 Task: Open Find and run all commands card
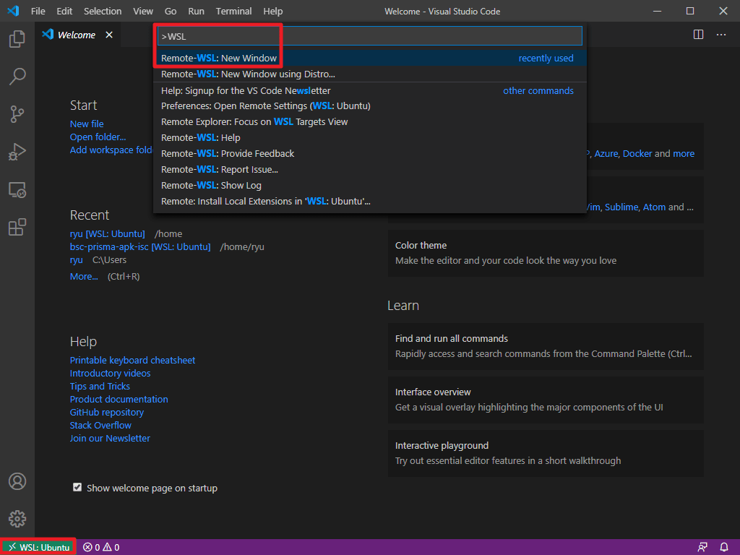click(x=546, y=346)
